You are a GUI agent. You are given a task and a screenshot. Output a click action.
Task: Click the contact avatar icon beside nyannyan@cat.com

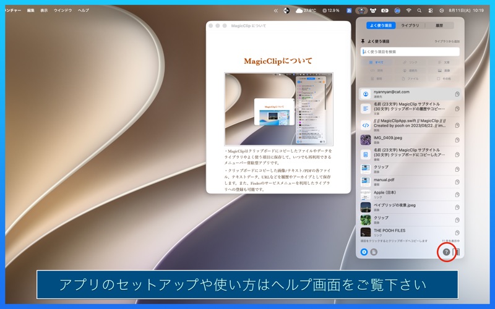pyautogui.click(x=366, y=94)
